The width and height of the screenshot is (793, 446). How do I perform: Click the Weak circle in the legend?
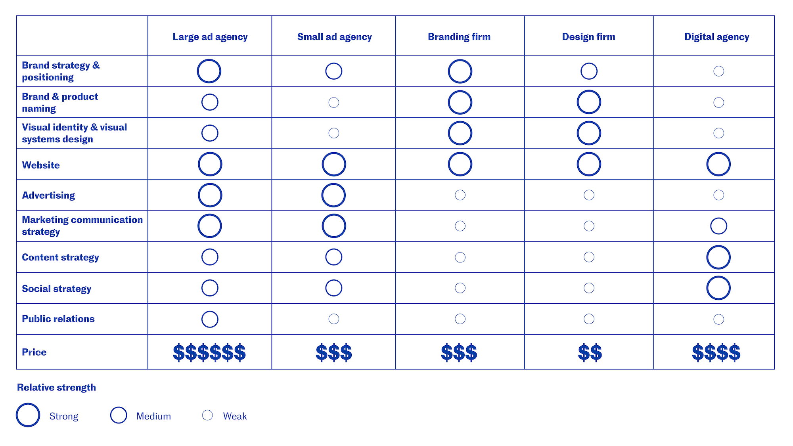tap(207, 415)
